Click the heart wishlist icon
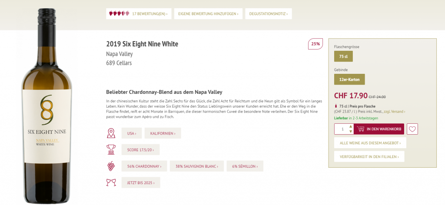The image size is (445, 205). tap(412, 129)
